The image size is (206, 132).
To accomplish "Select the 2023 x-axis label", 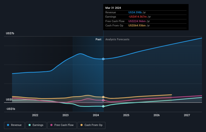I will tap(65, 115).
